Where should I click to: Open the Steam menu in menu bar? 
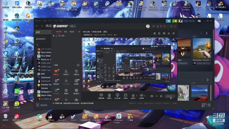tap(38, 21)
